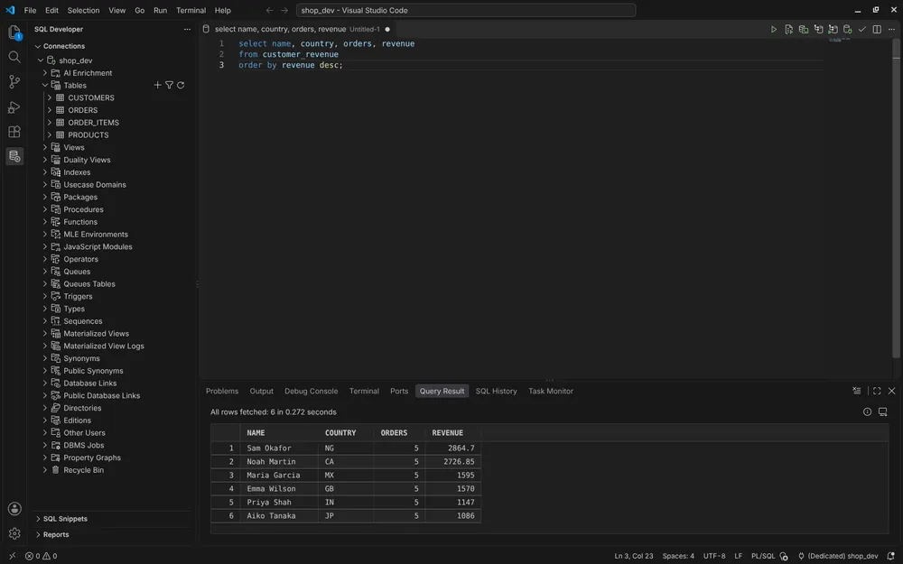Click the database attach connection icon
This screenshot has width=903, height=564.
(848, 30)
